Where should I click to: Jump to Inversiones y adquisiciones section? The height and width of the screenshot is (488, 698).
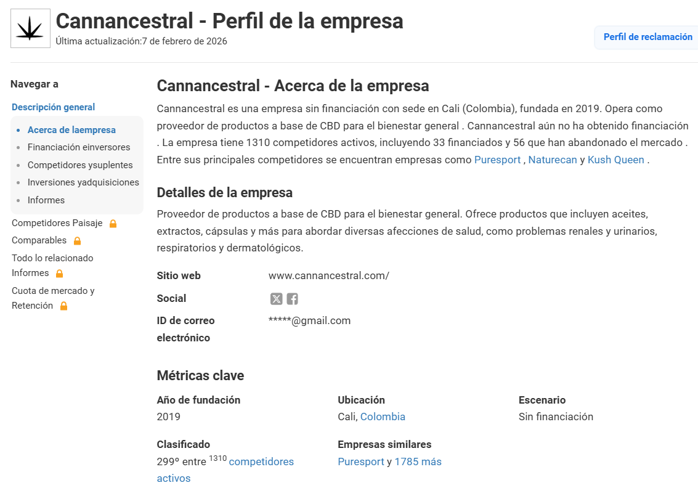point(83,182)
